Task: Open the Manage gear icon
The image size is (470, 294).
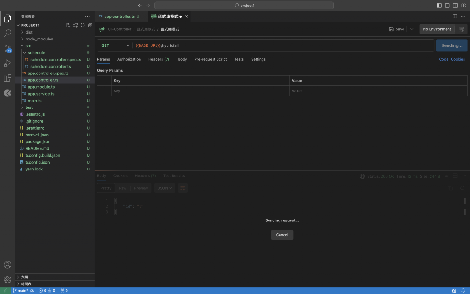Action: [7, 280]
